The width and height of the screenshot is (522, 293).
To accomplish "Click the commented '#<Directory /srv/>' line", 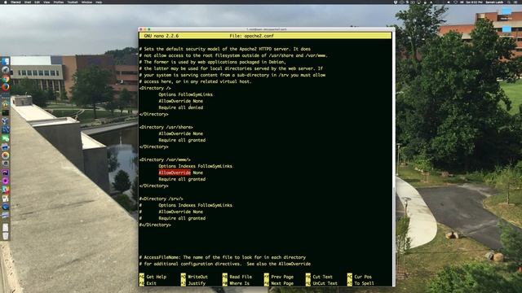I will [161, 199].
